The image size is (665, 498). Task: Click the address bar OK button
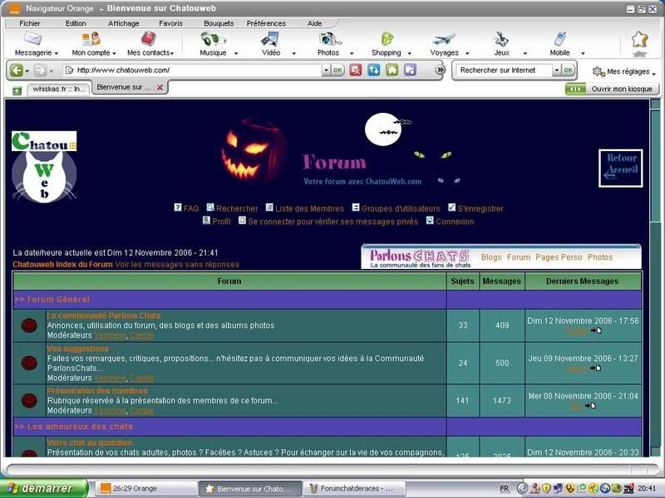(x=337, y=71)
